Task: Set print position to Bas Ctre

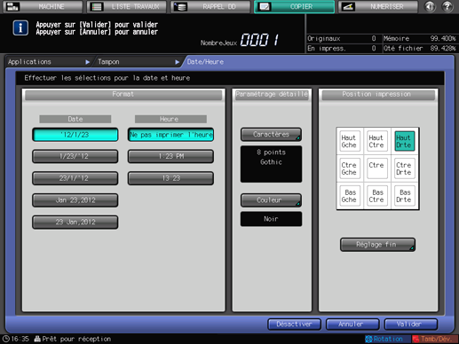Action: pos(377,196)
